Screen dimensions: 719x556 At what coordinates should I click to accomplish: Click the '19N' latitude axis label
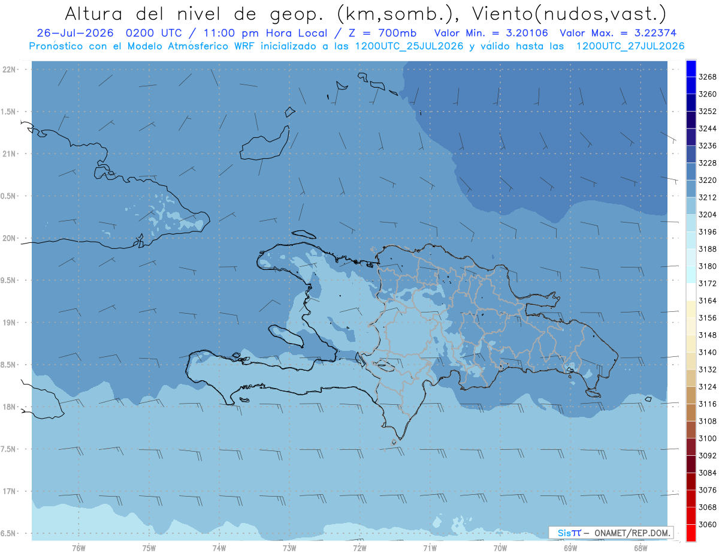(10, 323)
